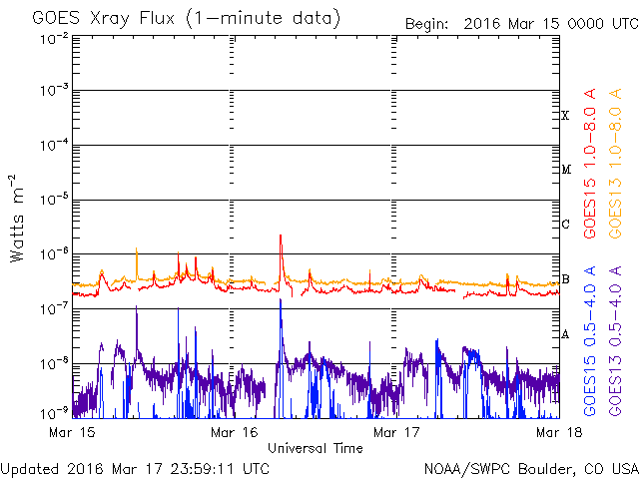
Task: Click the M flare class marker
Action: 565,170
